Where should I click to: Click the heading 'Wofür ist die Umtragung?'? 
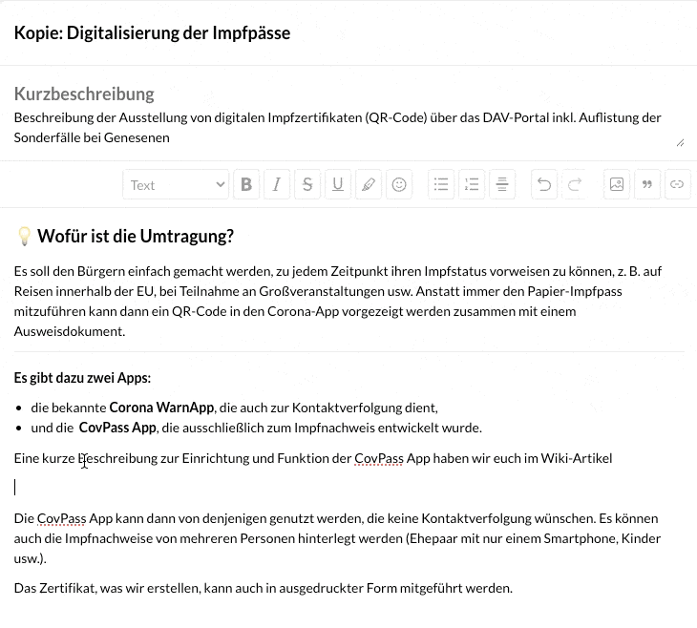135,237
